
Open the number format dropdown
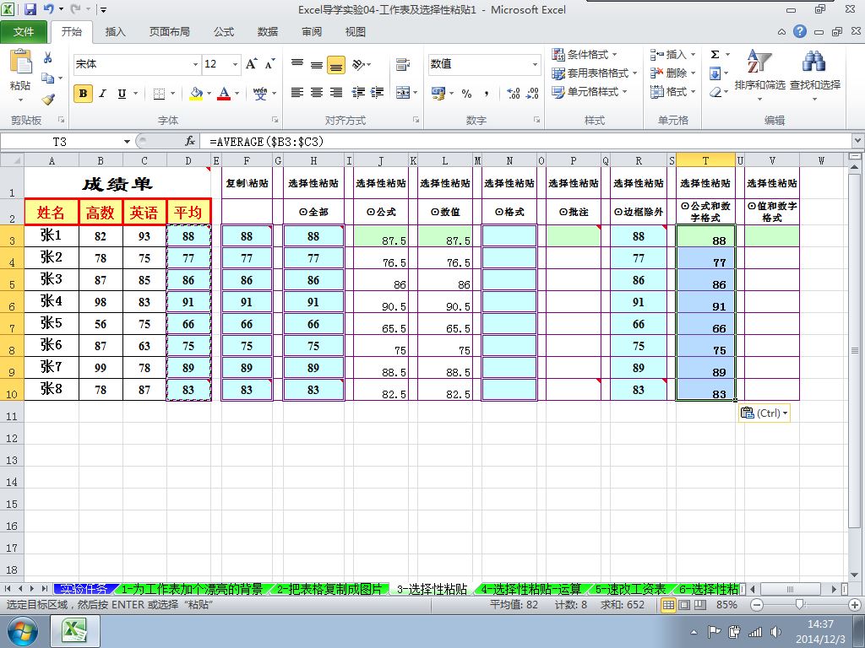535,64
